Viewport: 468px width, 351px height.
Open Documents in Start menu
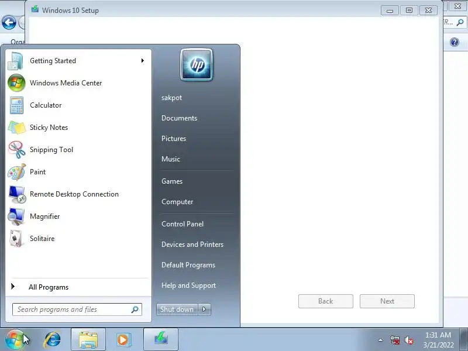pos(179,118)
